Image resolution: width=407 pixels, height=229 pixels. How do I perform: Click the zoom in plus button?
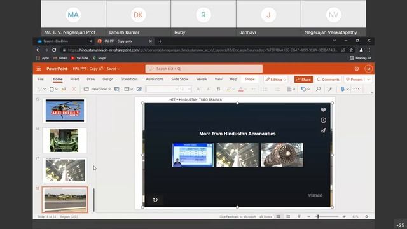coord(344,216)
